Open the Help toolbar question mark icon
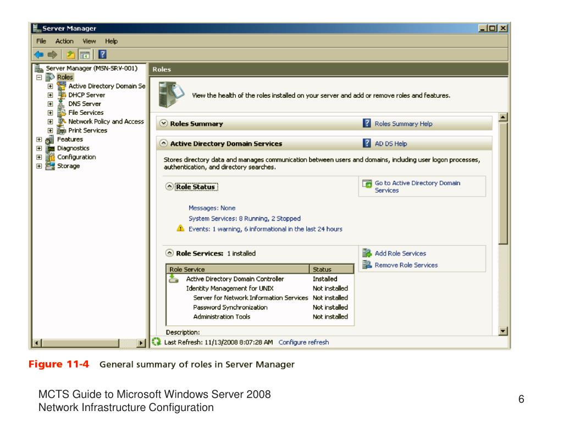Viewport: 563px width, 422px height. (102, 54)
